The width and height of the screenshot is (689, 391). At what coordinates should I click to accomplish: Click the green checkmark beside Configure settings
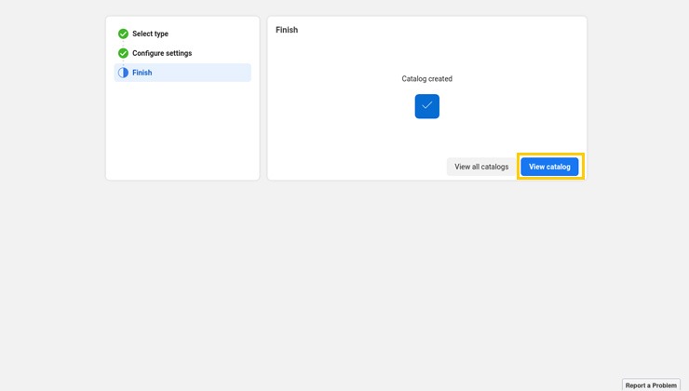point(123,53)
